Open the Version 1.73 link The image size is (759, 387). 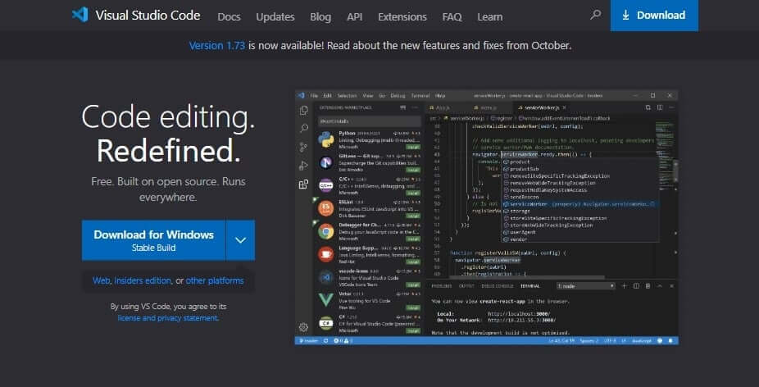(x=217, y=46)
